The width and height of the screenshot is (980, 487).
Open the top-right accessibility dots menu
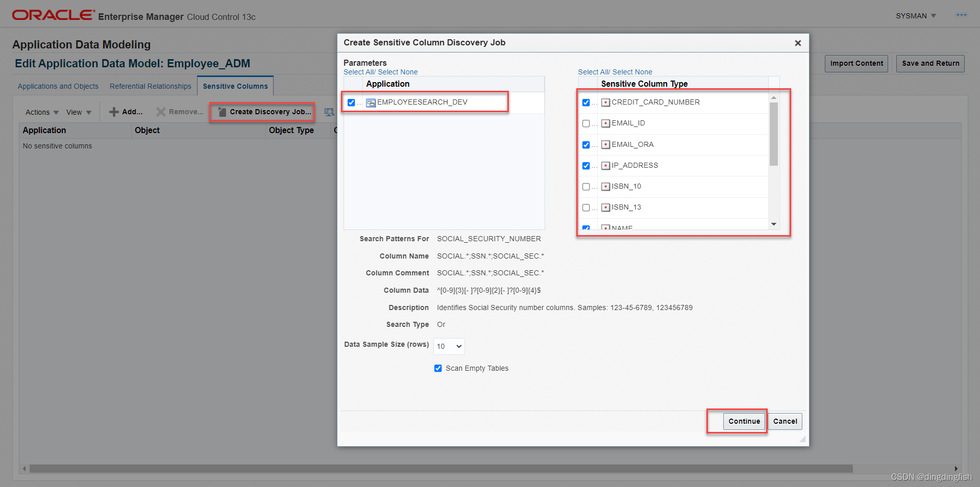(962, 15)
